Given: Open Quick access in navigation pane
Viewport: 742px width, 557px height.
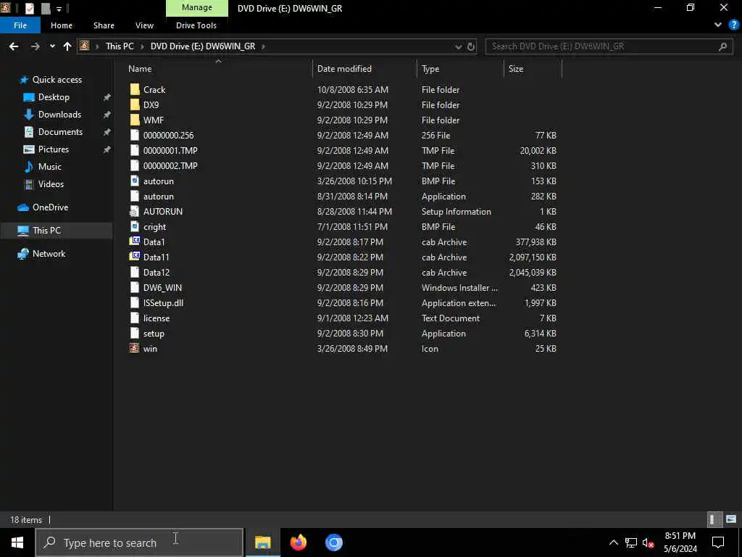Looking at the screenshot, I should (57, 80).
